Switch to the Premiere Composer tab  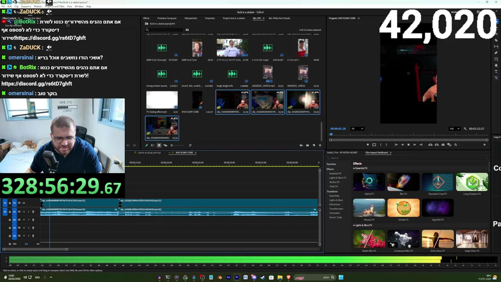(167, 18)
